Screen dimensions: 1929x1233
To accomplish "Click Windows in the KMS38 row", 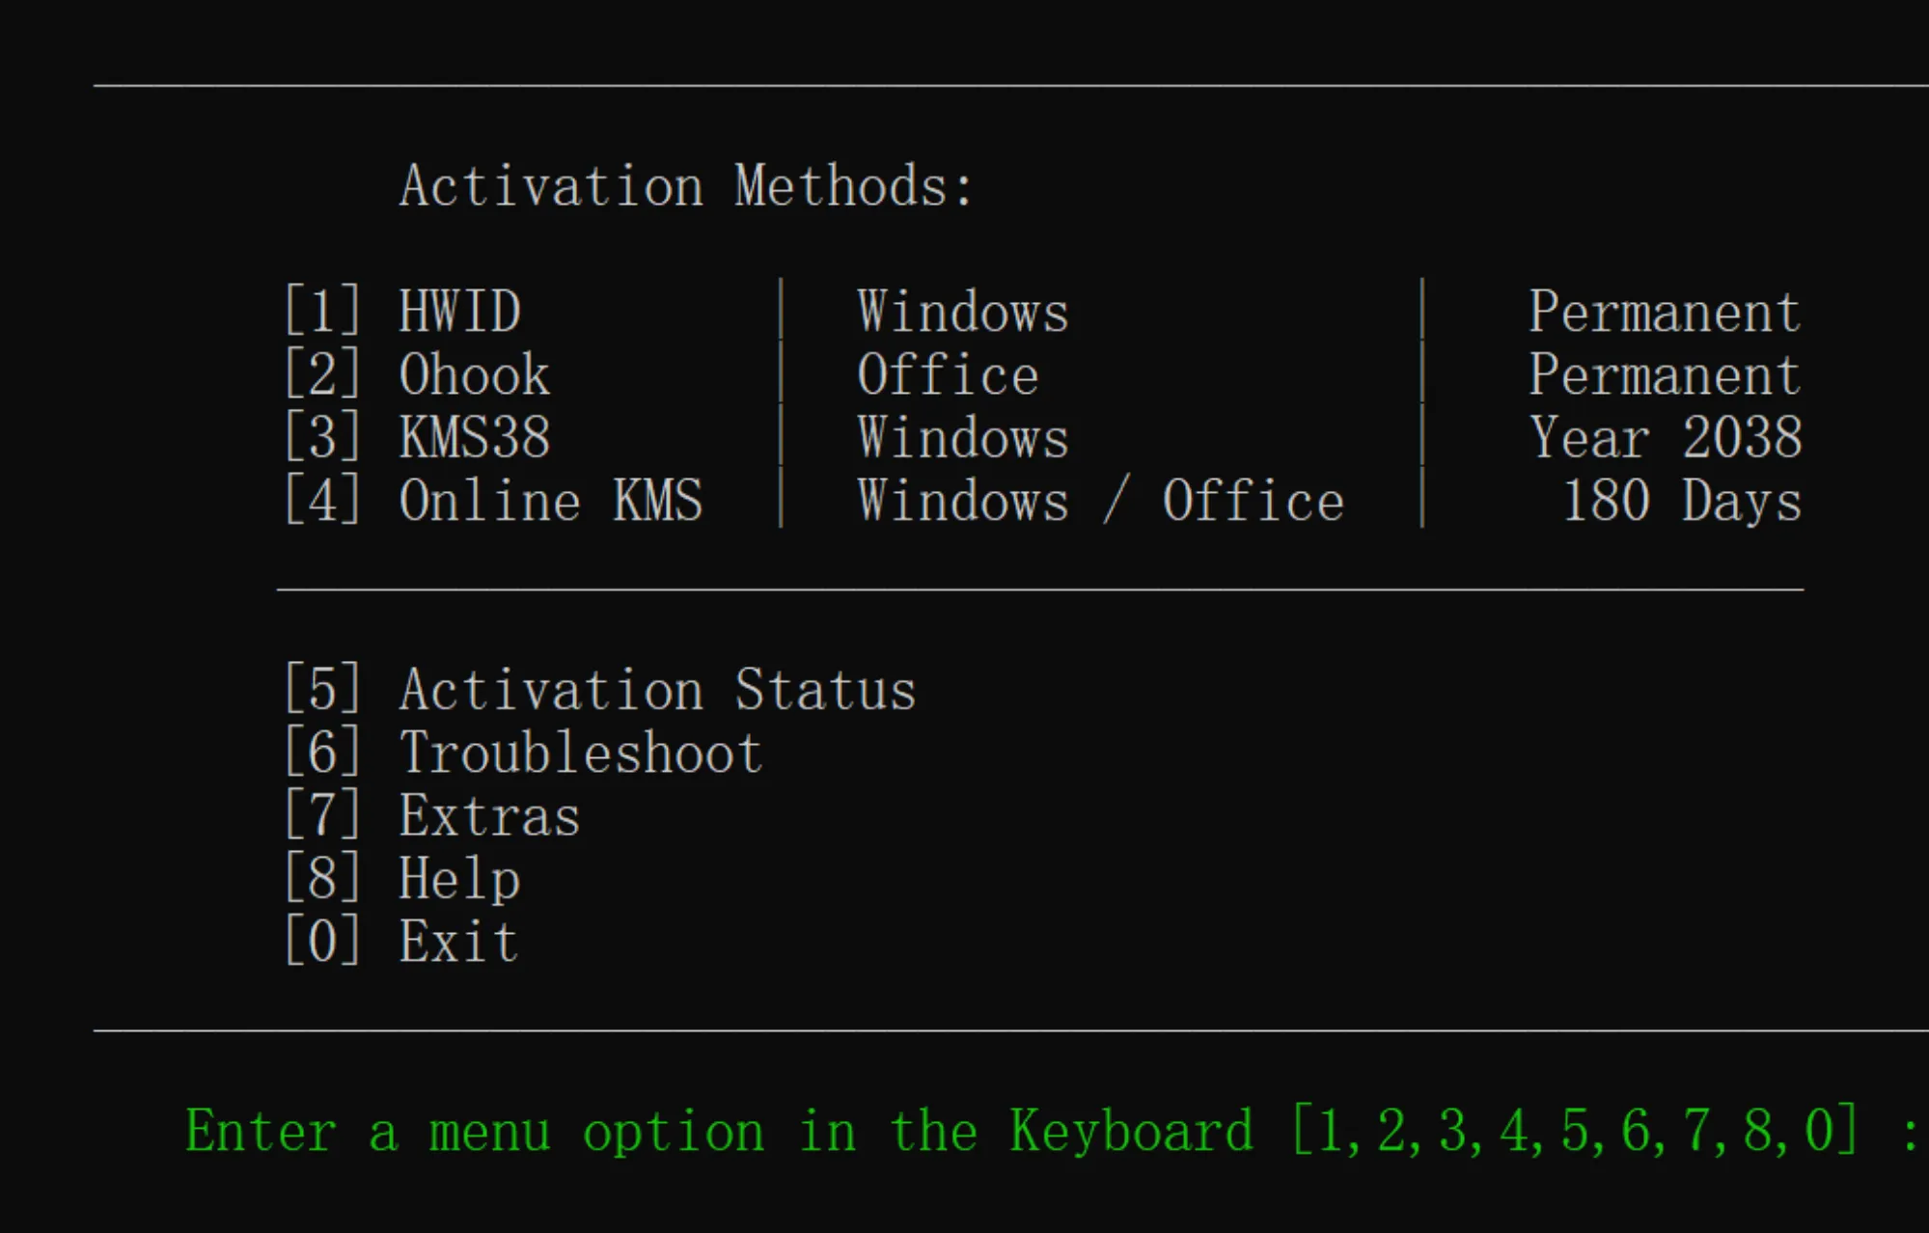I will (963, 437).
